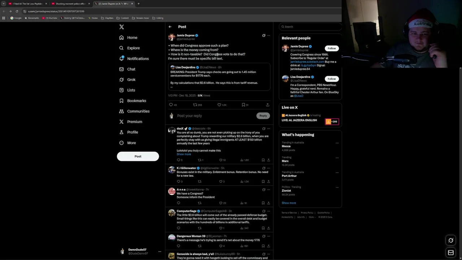Repost K J Gillenwater's reply
The image size is (462, 260).
200,182
